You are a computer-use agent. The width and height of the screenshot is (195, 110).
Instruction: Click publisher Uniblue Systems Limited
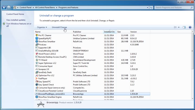click(84, 38)
